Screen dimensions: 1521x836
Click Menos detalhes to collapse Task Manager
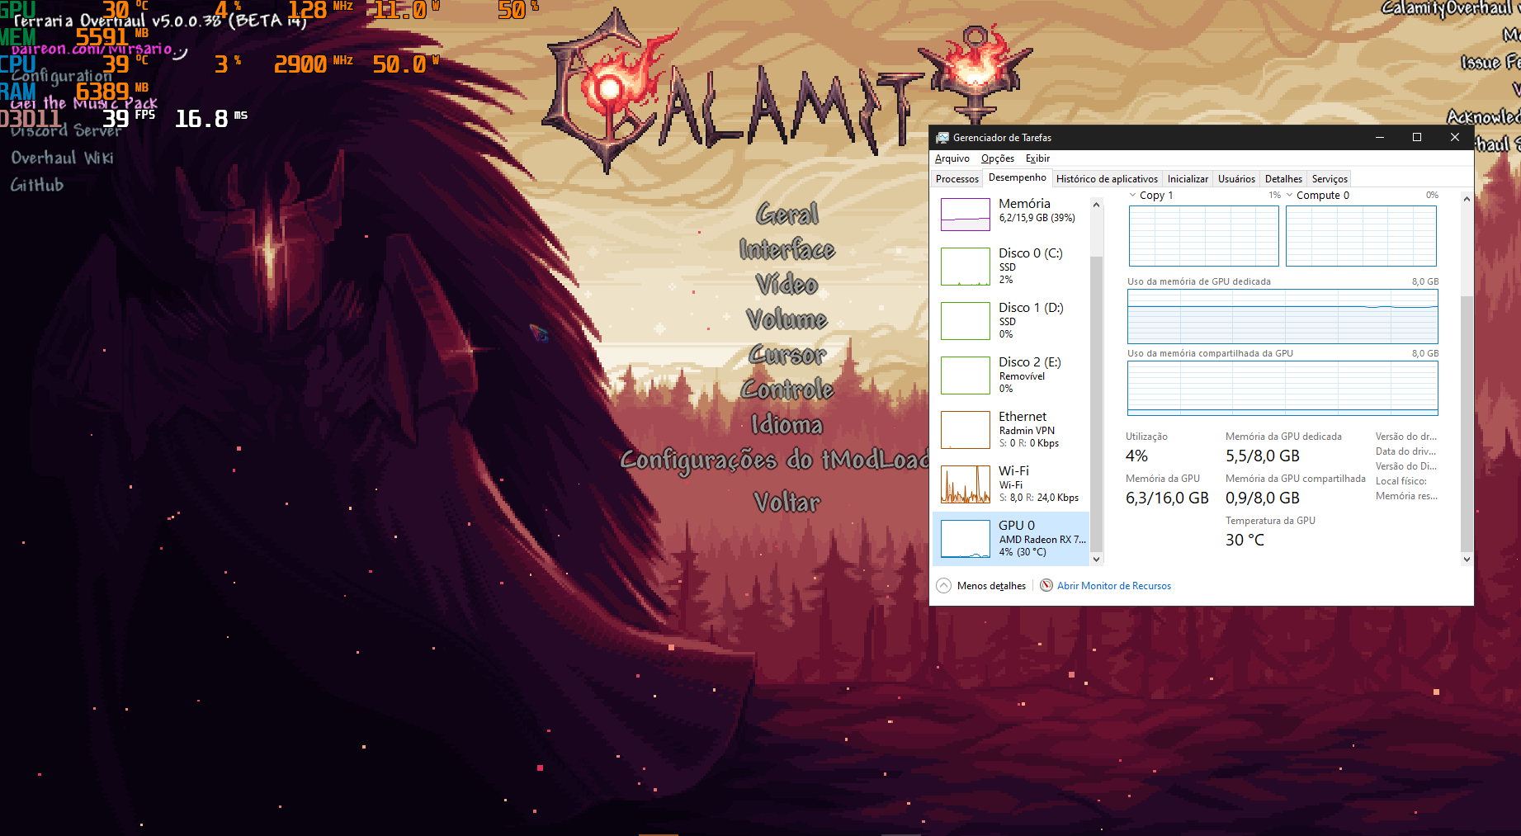(991, 586)
